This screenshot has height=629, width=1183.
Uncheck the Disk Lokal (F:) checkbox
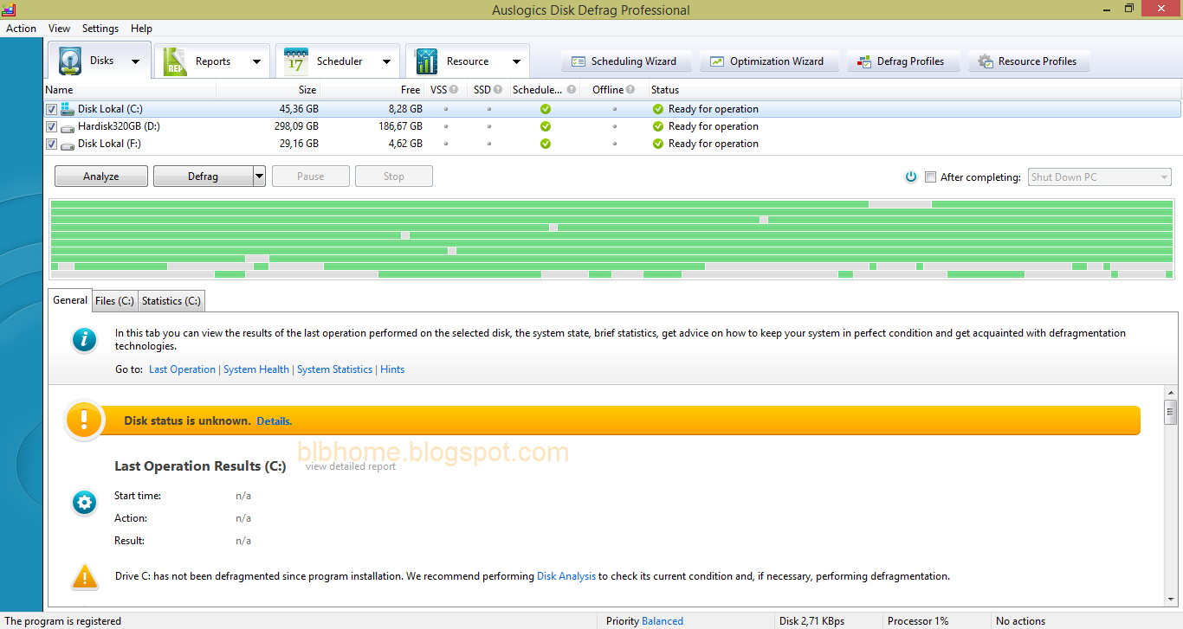tap(52, 144)
